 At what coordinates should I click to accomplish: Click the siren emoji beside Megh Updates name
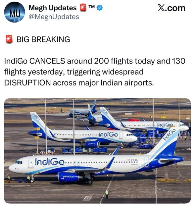click(x=83, y=8)
